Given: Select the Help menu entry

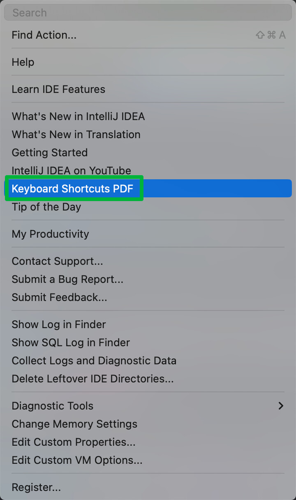Looking at the screenshot, I should [x=148, y=62].
